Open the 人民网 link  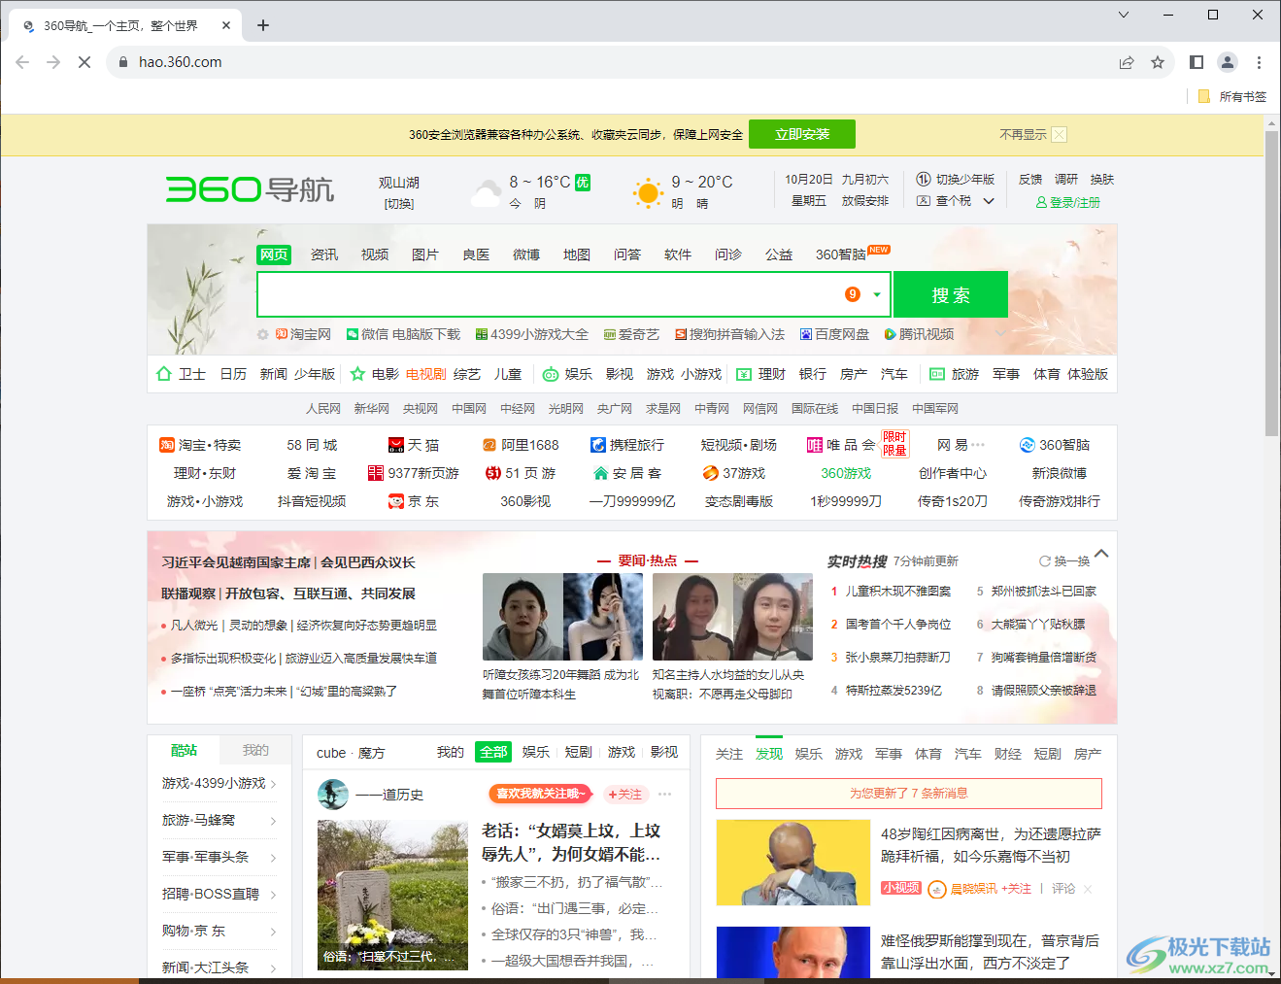(x=323, y=409)
